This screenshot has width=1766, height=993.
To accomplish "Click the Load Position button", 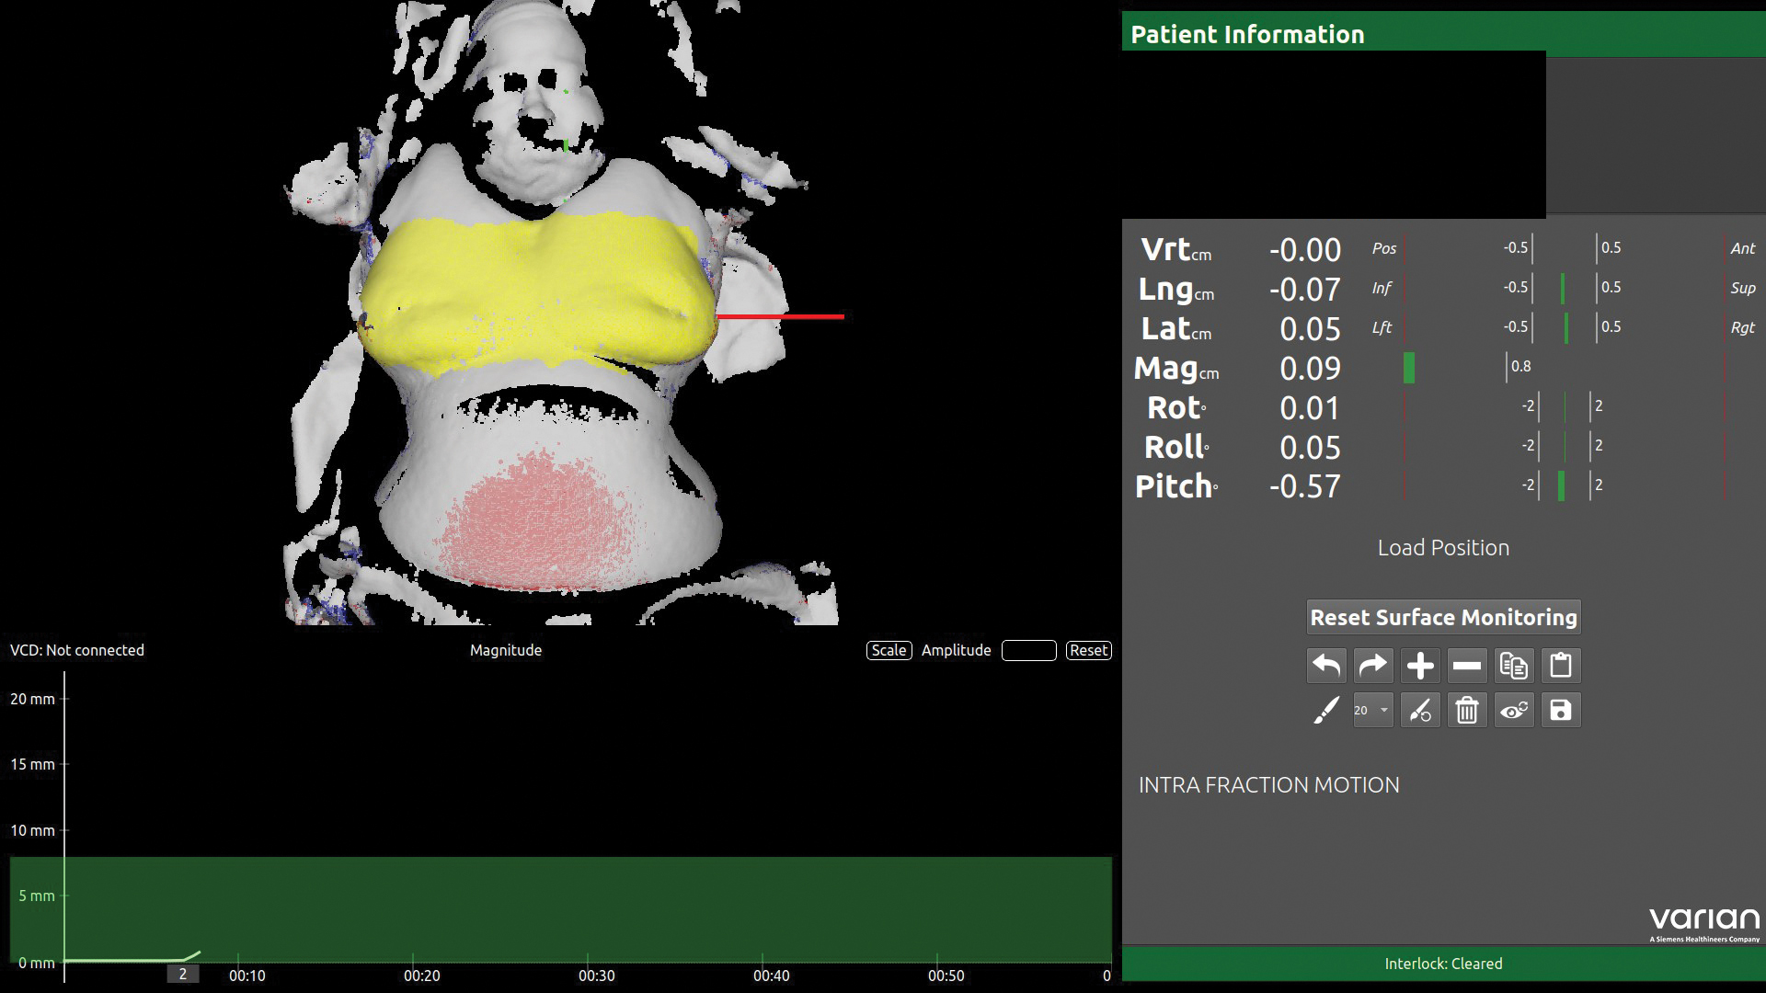I will tap(1441, 547).
